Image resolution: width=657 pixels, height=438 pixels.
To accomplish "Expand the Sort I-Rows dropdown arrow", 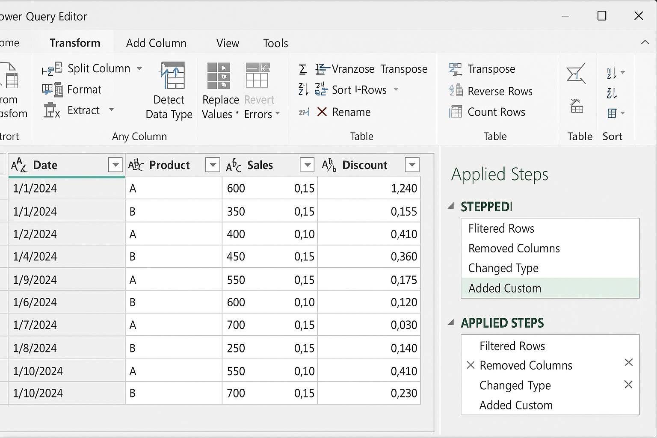I will (x=396, y=89).
